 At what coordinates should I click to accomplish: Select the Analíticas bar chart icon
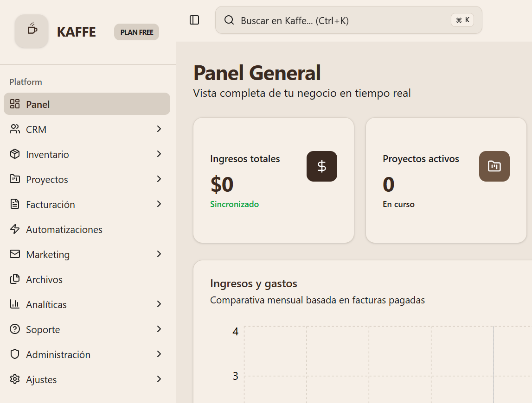coord(14,304)
